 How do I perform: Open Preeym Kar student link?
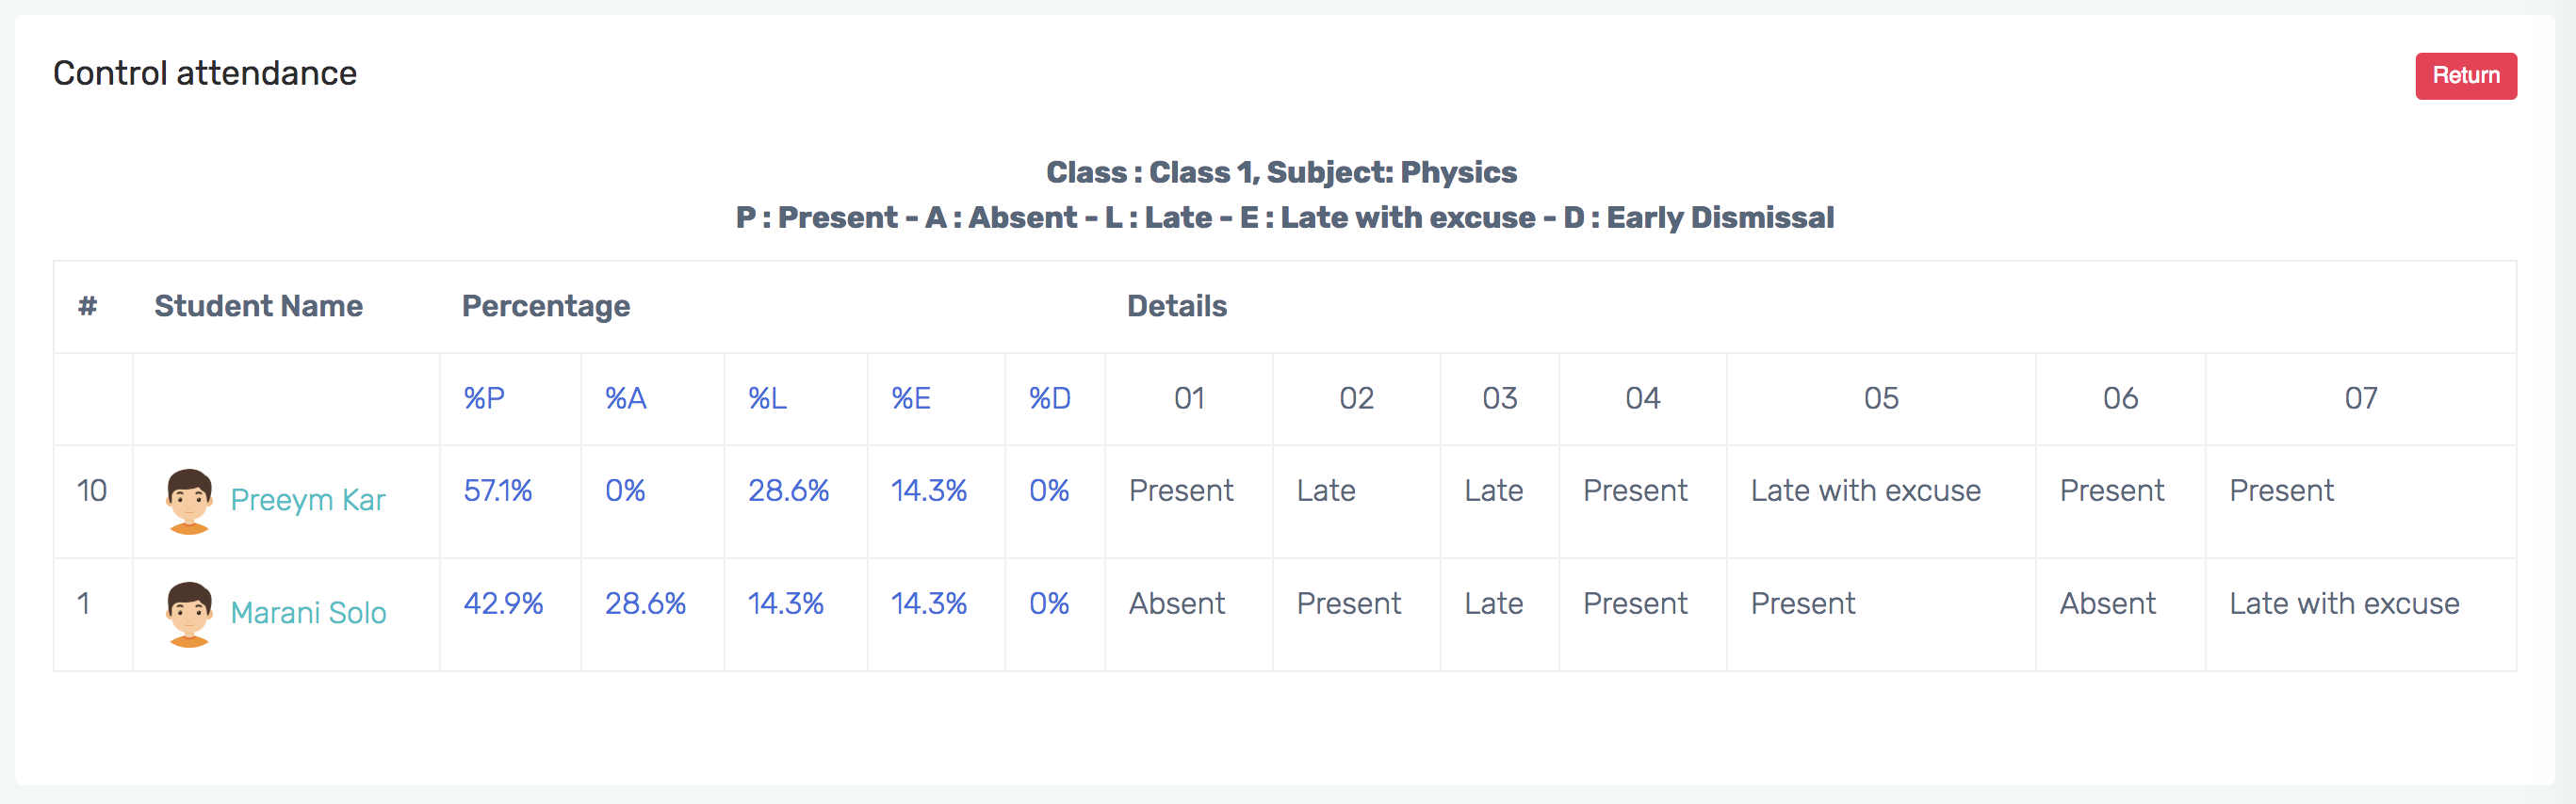point(307,500)
